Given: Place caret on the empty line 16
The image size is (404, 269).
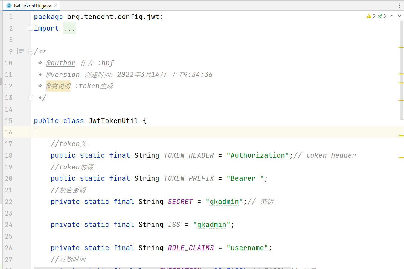Looking at the screenshot, I should (x=217, y=132).
